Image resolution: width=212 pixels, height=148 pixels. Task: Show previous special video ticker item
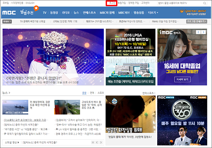tap(97, 142)
